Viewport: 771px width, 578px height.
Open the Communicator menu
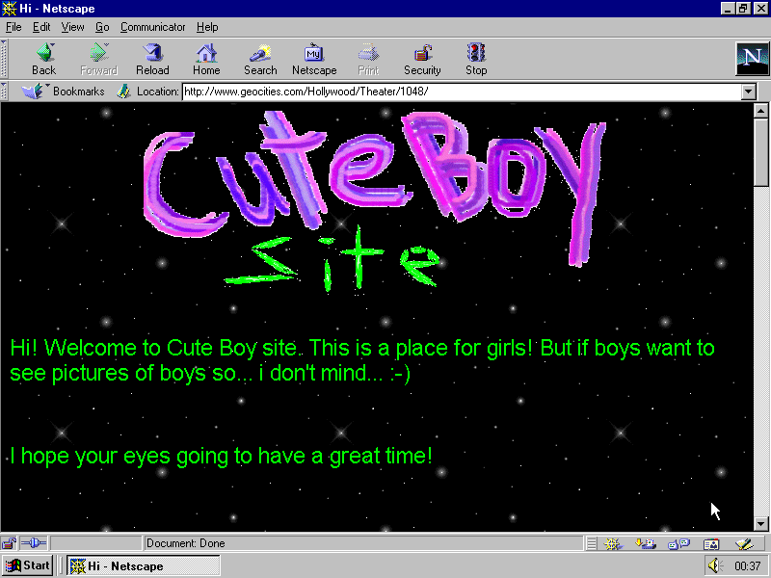click(x=152, y=27)
